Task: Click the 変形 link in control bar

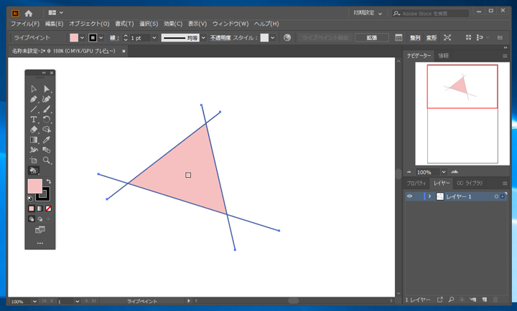Action: pyautogui.click(x=432, y=38)
